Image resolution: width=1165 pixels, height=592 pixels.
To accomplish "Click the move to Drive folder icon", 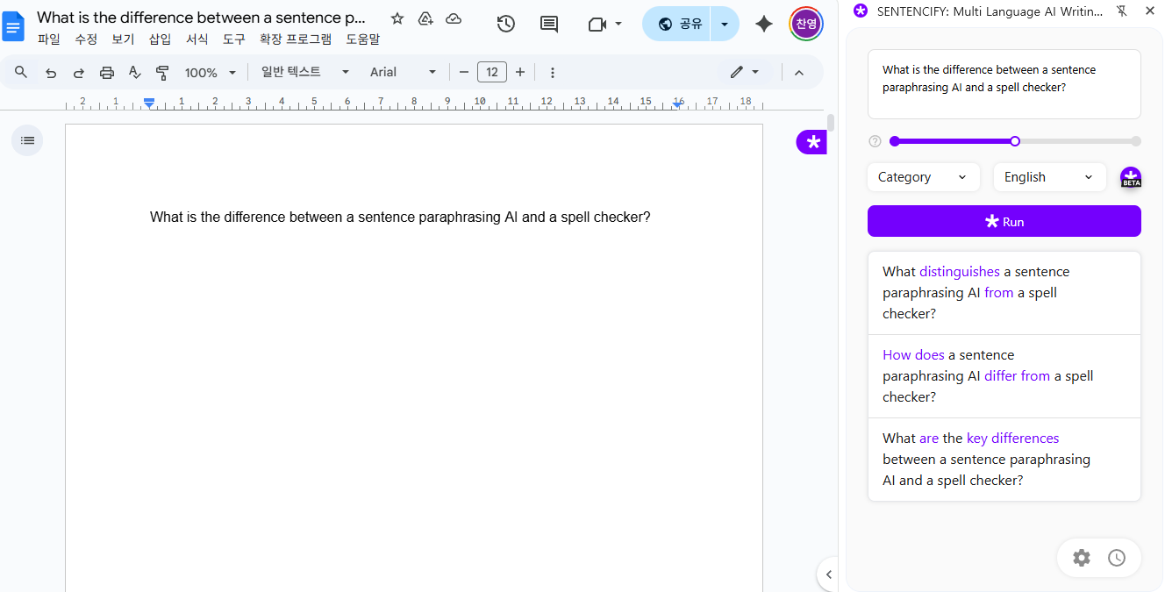I will tap(425, 18).
